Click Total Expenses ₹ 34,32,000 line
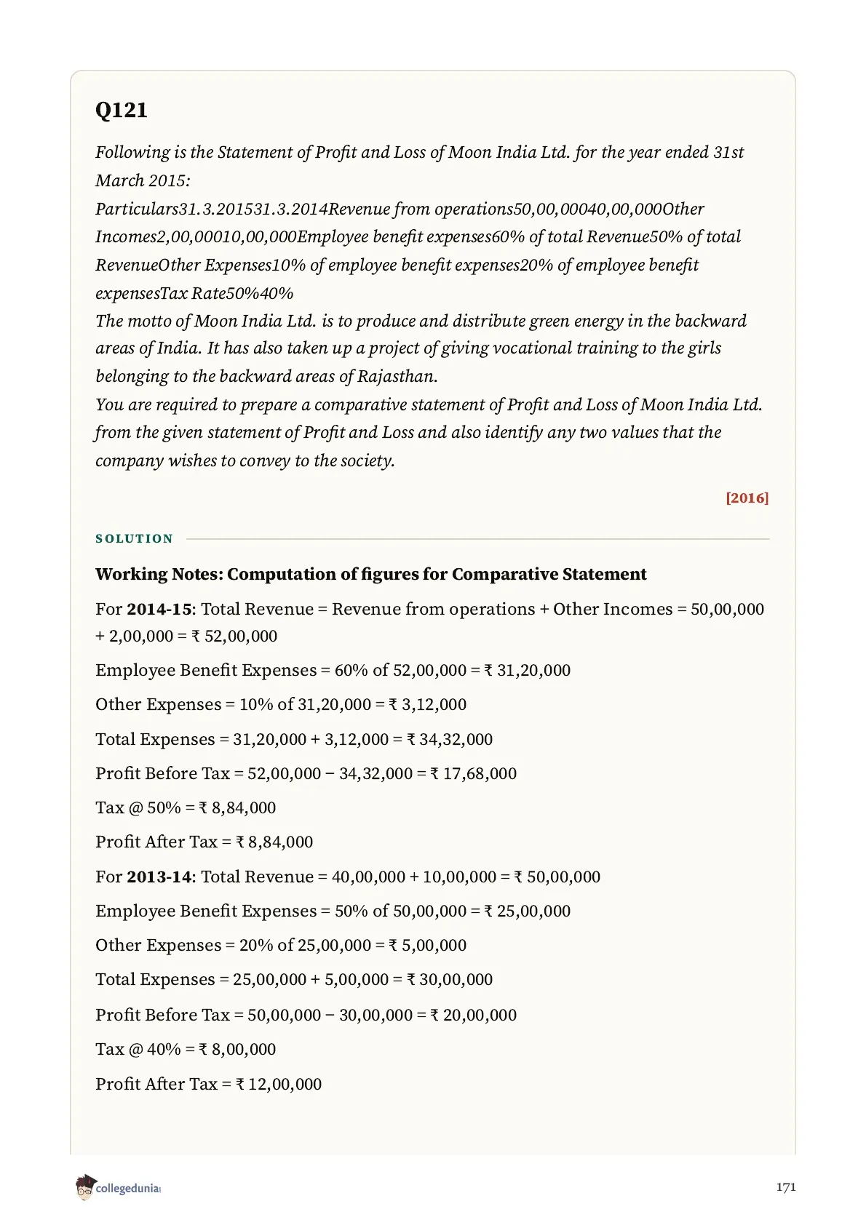The width and height of the screenshot is (866, 1225). click(x=294, y=739)
